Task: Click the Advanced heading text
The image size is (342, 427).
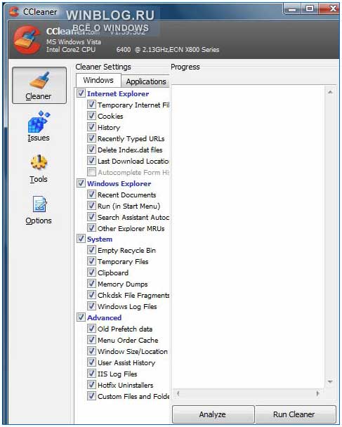Action: [105, 318]
